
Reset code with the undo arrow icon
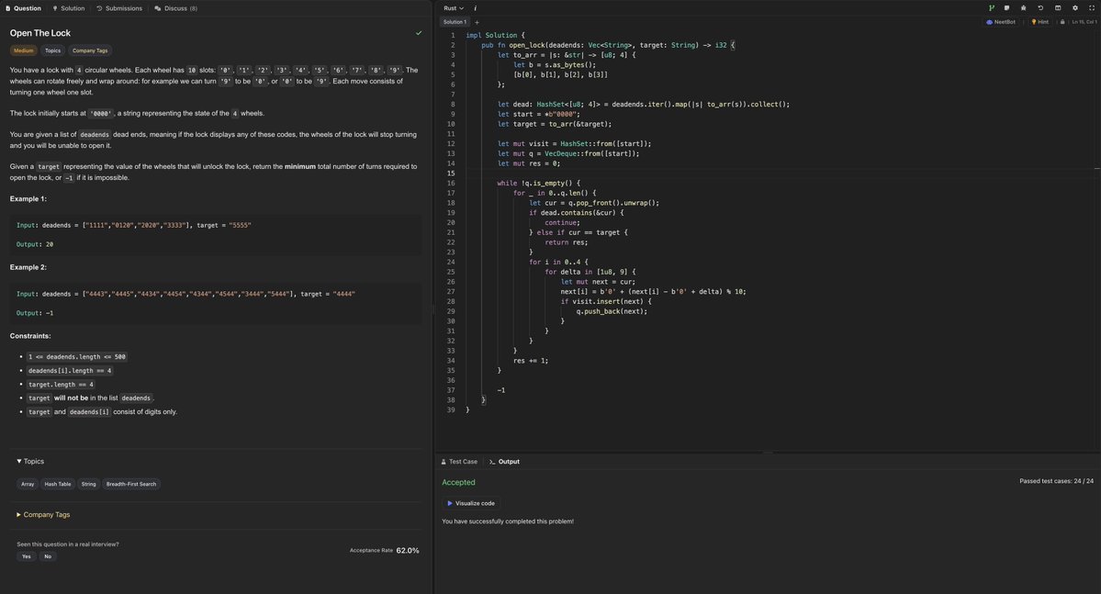pos(1040,8)
